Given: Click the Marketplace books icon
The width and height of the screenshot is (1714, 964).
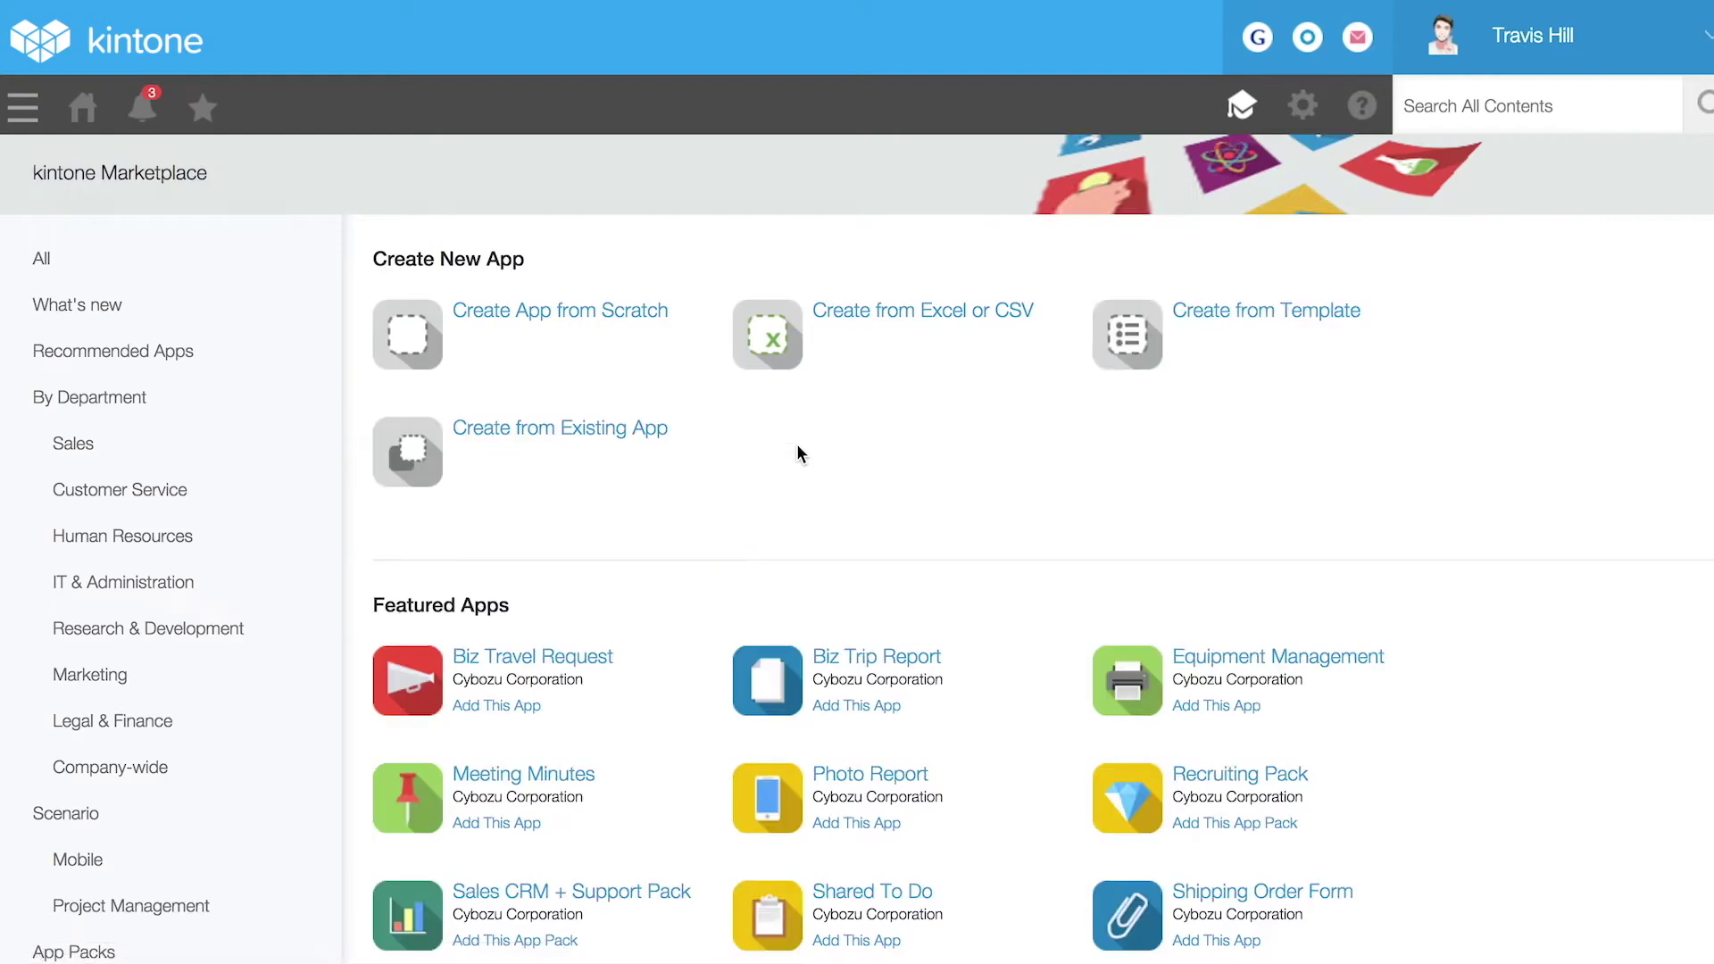Looking at the screenshot, I should (1242, 104).
